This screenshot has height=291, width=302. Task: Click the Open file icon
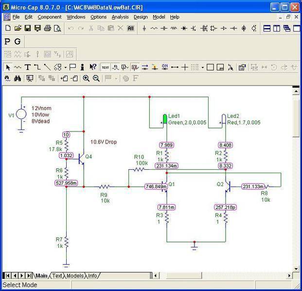[18, 29]
